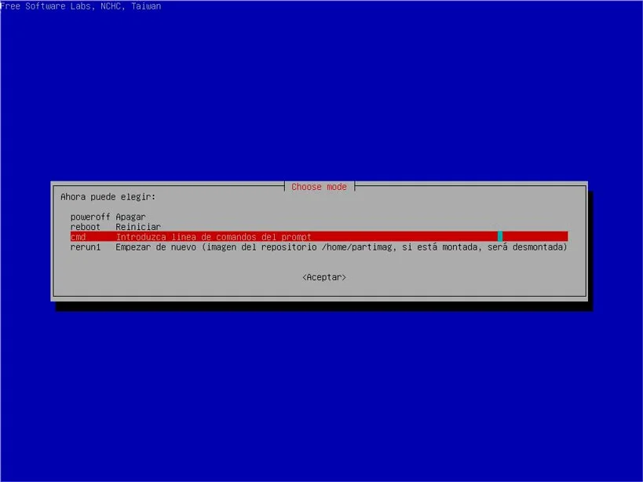
Task: Select cmd command line prompt option
Action: tap(319, 236)
